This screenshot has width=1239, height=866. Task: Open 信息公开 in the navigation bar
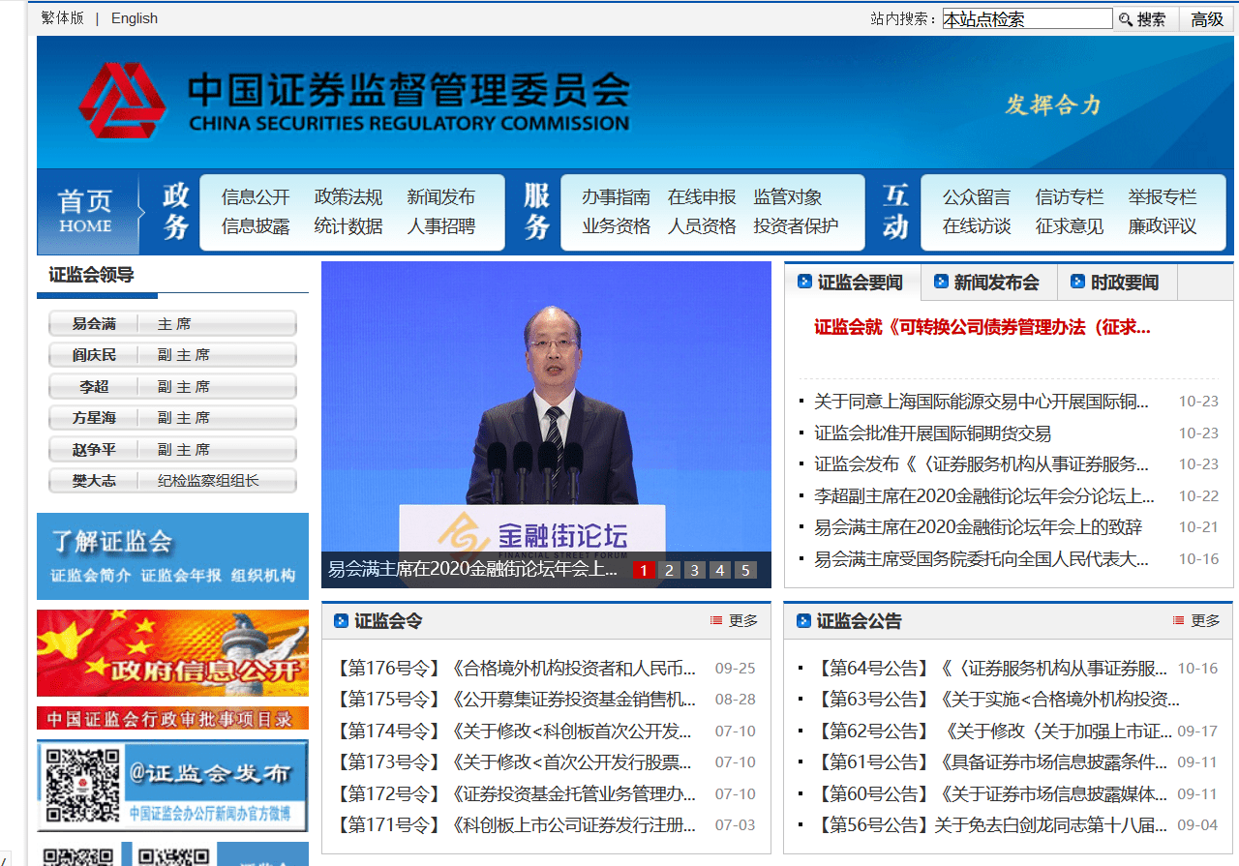click(x=256, y=197)
